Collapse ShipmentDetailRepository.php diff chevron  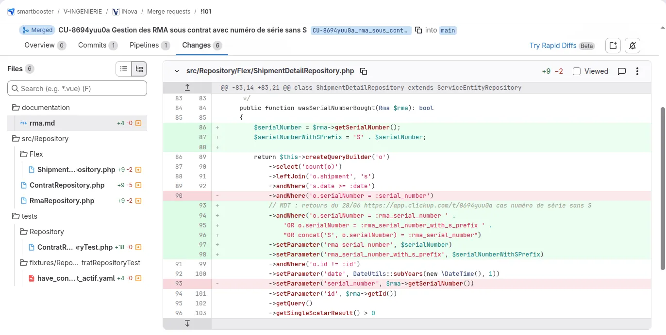[x=177, y=71]
